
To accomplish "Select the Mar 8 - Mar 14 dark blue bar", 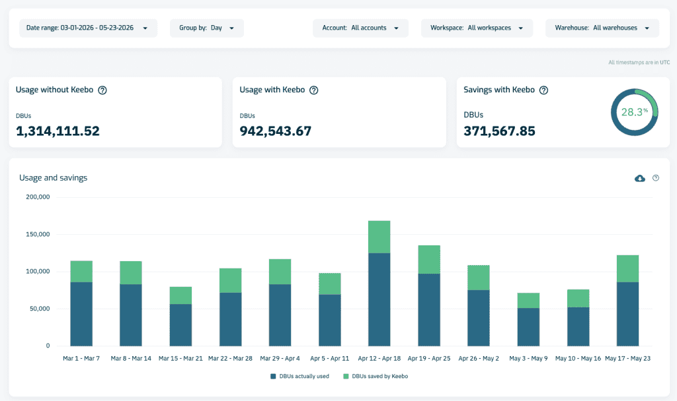I will [x=131, y=315].
